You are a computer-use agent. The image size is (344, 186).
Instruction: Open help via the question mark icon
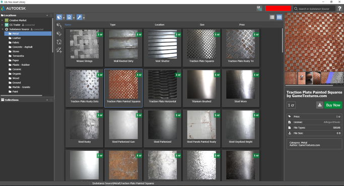coord(339,9)
